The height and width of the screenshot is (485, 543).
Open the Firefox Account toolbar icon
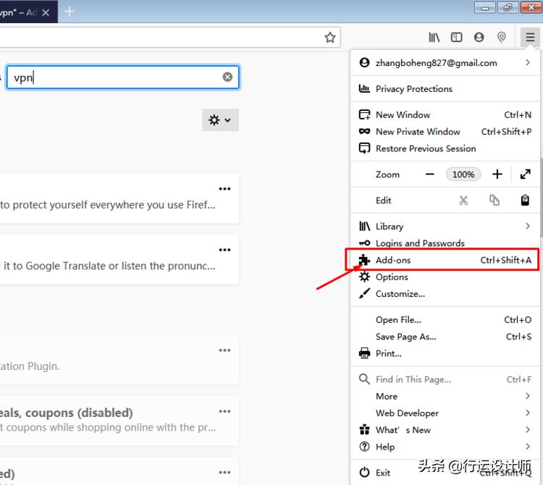(479, 37)
